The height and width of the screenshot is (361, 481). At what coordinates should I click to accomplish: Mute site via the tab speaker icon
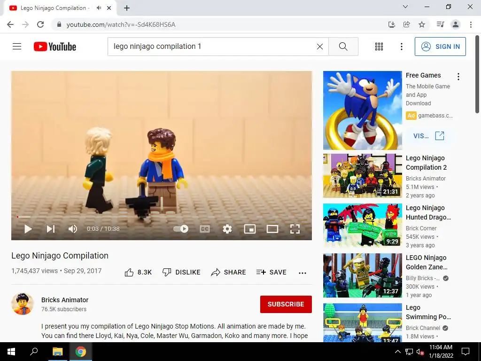(x=99, y=8)
